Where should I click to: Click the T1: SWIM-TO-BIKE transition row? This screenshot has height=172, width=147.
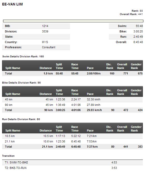pos(72,162)
